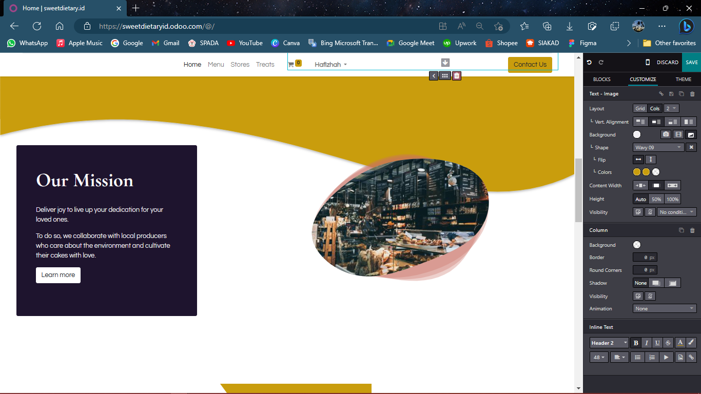Insert a link in Inline Text toolbar
This screenshot has height=394, width=701.
[691, 357]
